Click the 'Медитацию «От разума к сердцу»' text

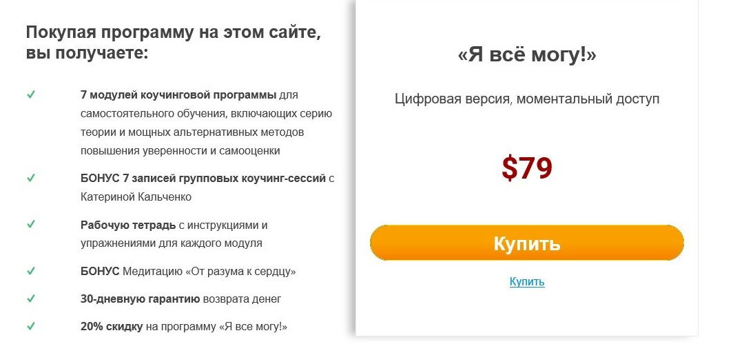click(x=209, y=272)
